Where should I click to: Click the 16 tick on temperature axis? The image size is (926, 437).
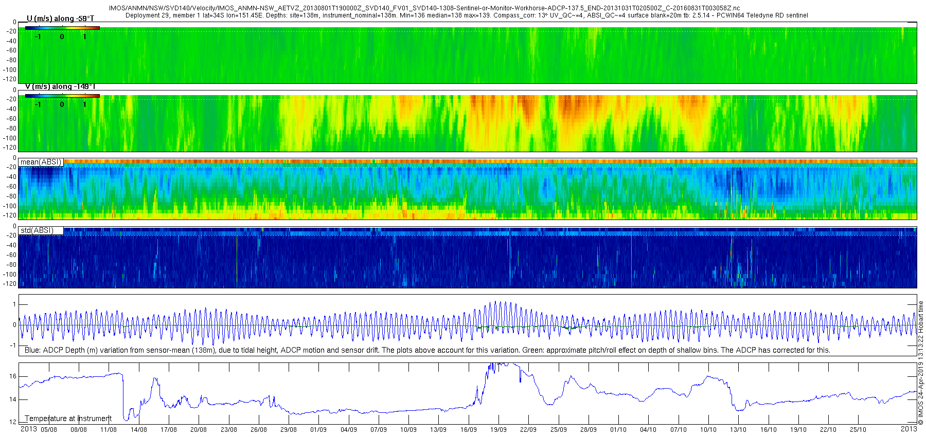[13, 376]
